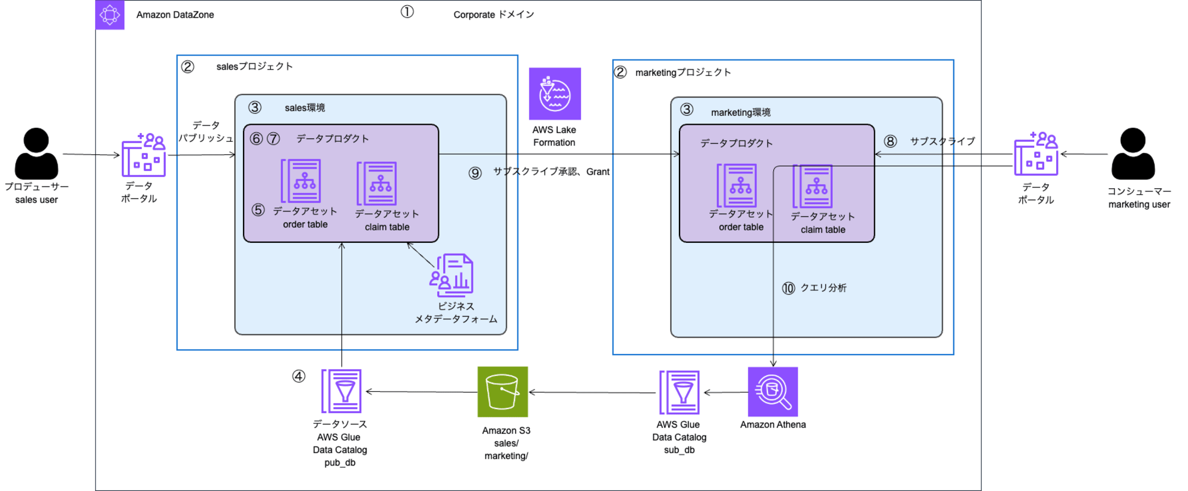This screenshot has height=491, width=1188.
Task: Click the Glue Data Catalog pub_db icon
Action: click(342, 391)
